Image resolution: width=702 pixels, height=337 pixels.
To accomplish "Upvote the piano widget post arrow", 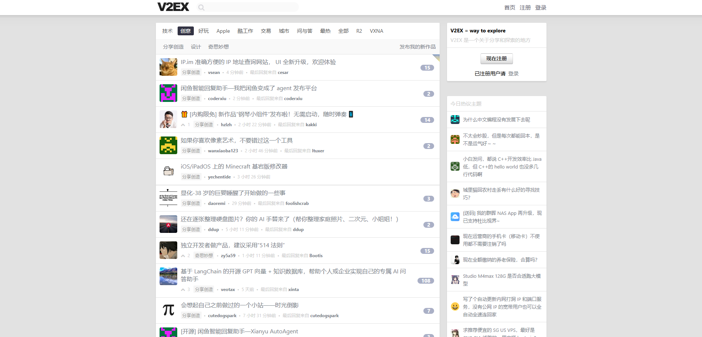I will click(x=183, y=125).
